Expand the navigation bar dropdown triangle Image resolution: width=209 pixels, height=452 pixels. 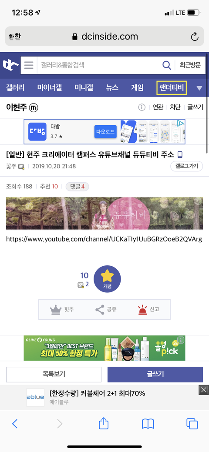(x=199, y=88)
